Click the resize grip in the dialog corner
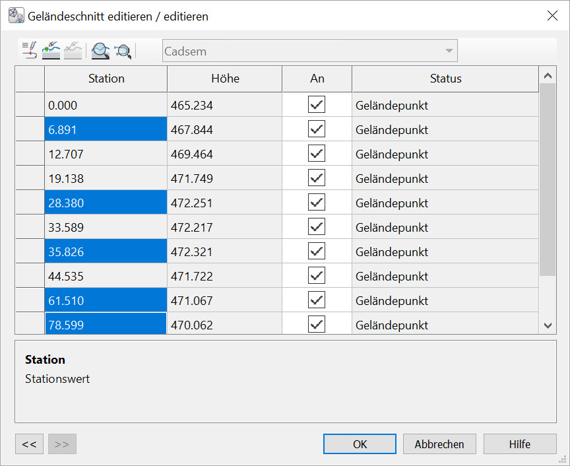This screenshot has height=466, width=570. click(563, 459)
